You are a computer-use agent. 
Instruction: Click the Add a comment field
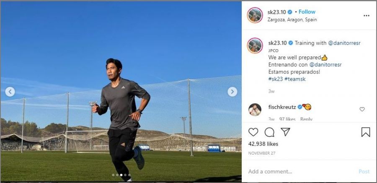point(300,171)
